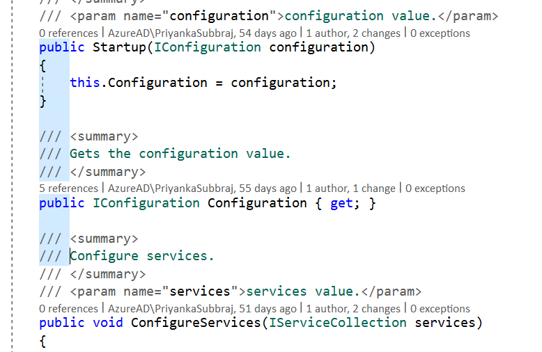Click the IServiceCollection type name
The width and height of the screenshot is (542, 352).
point(338,323)
